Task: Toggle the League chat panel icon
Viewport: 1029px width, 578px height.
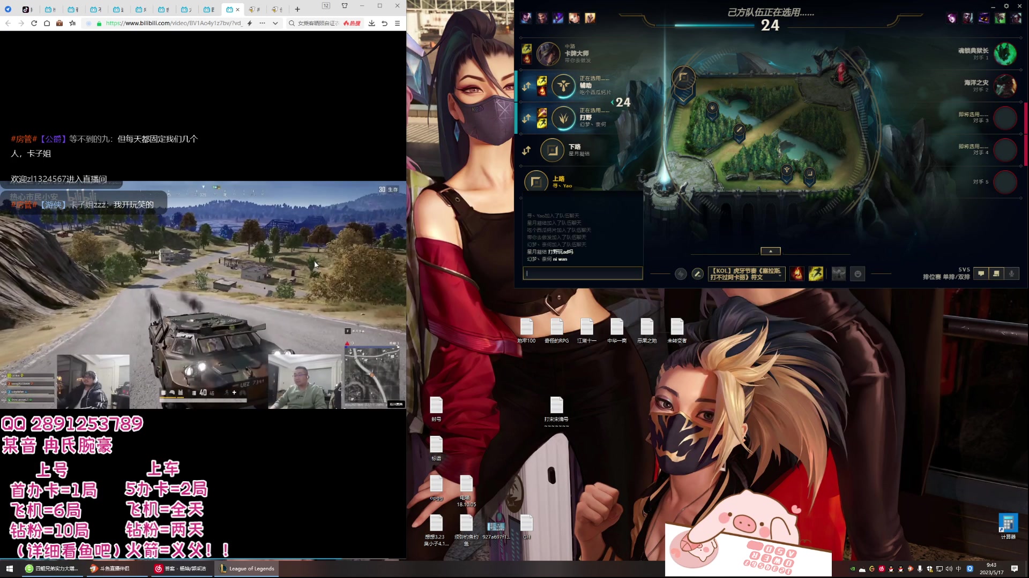Action: (981, 273)
